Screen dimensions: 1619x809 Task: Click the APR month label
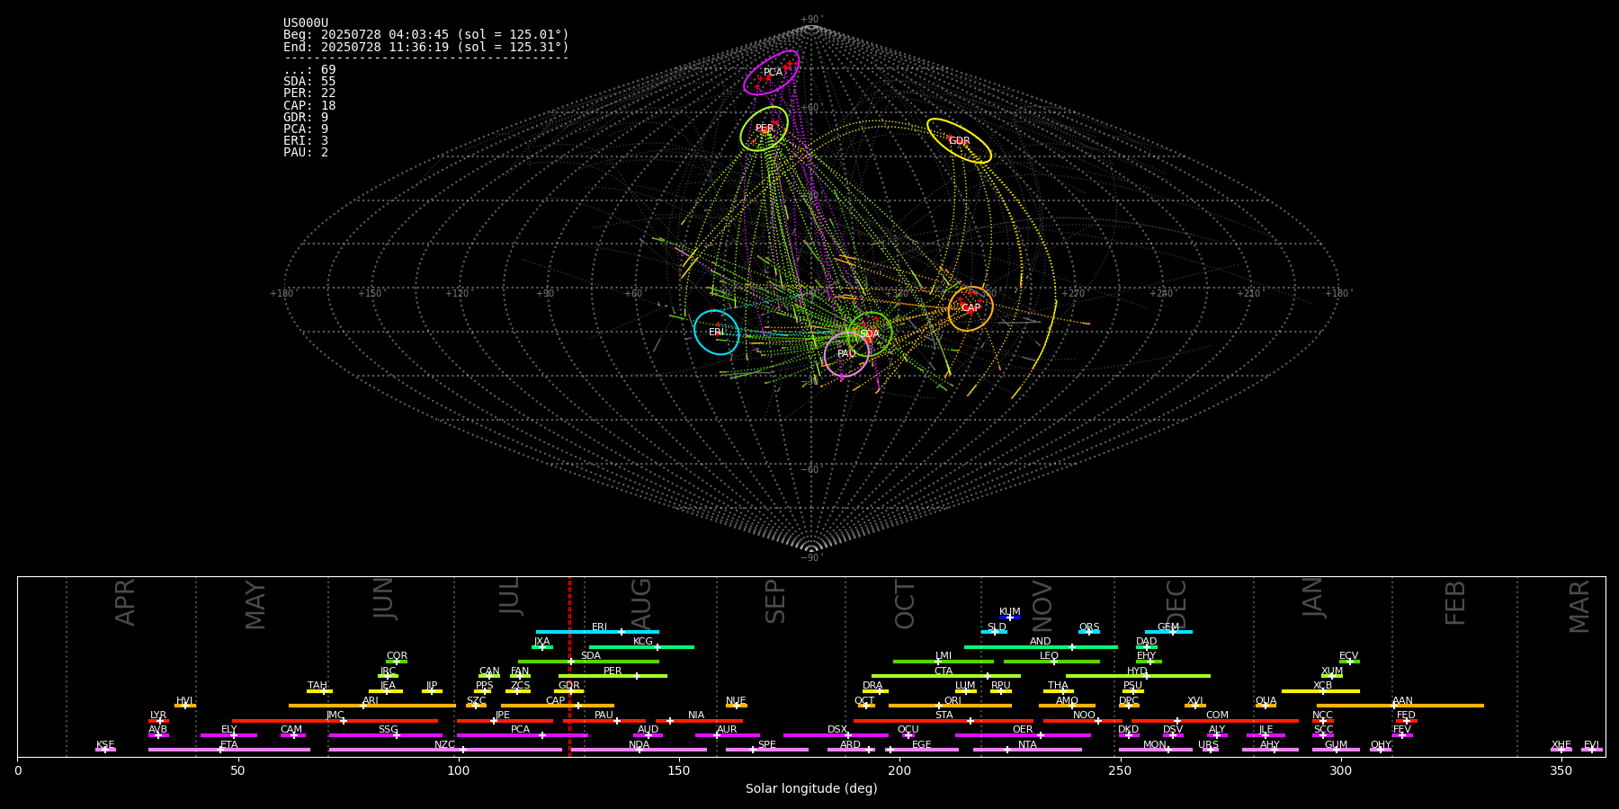125,602
